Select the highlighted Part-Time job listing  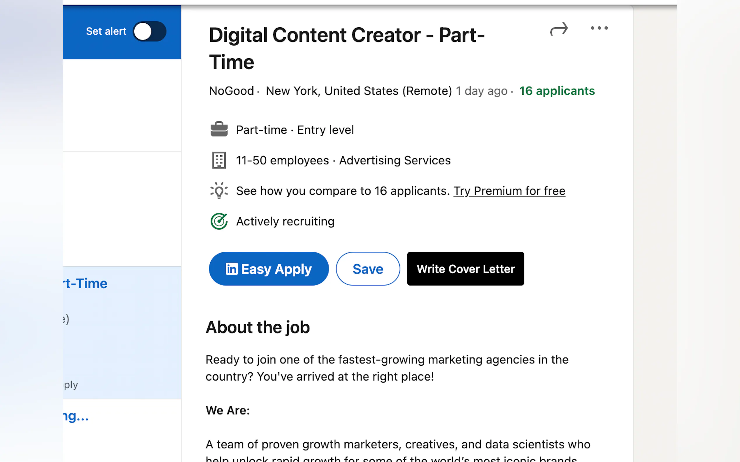(86, 284)
